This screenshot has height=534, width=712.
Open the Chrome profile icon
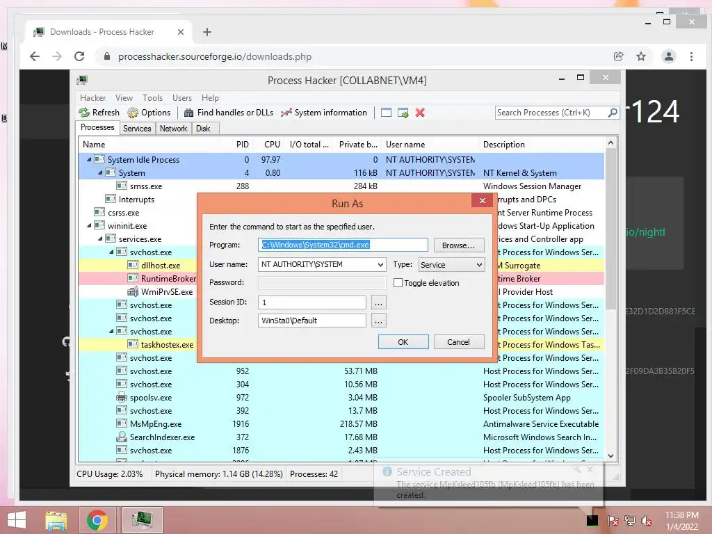coord(668,56)
